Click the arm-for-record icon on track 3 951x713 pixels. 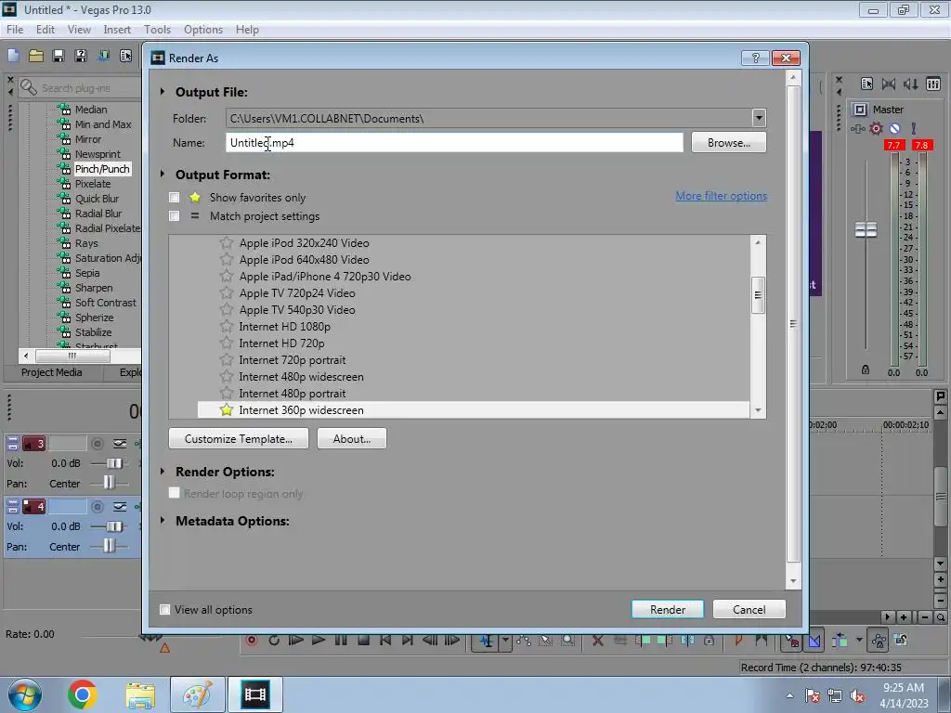point(97,444)
